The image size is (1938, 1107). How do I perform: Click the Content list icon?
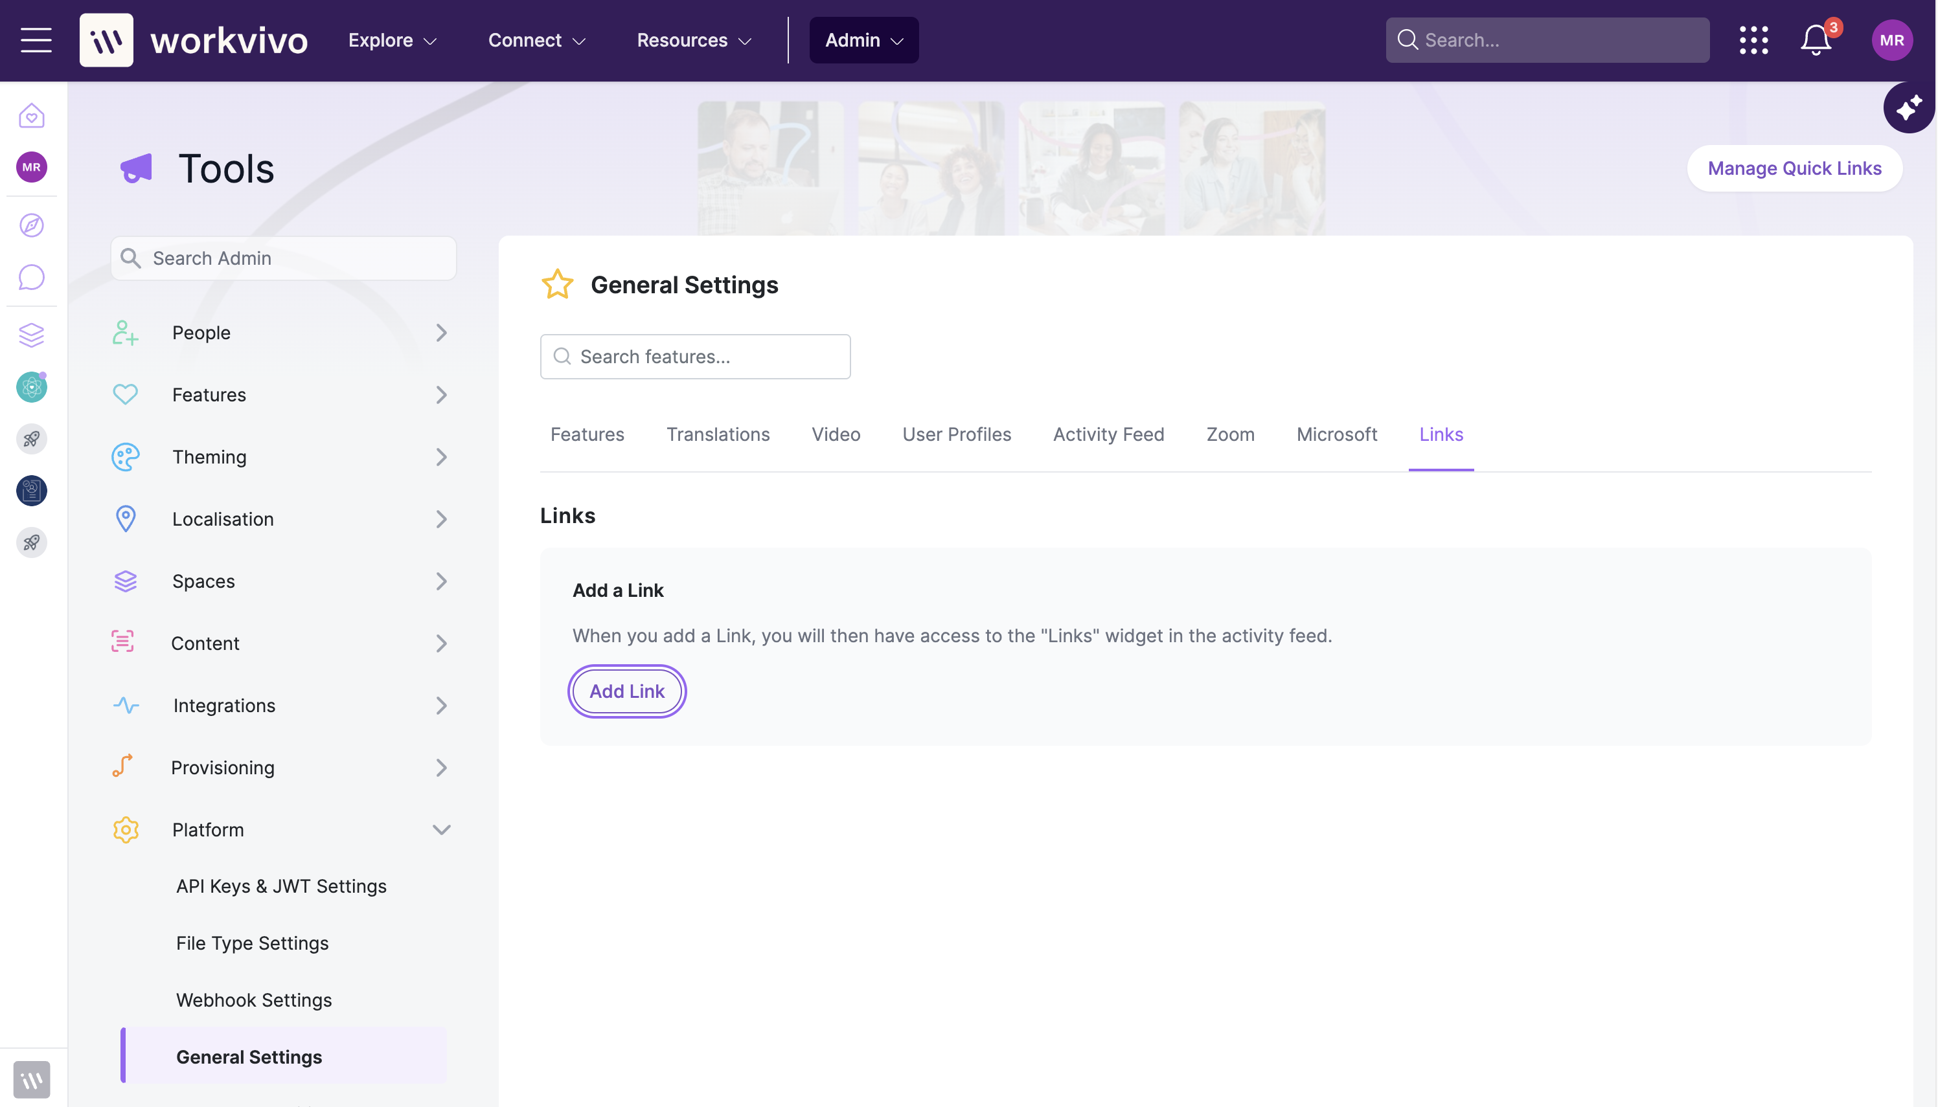[x=122, y=641]
